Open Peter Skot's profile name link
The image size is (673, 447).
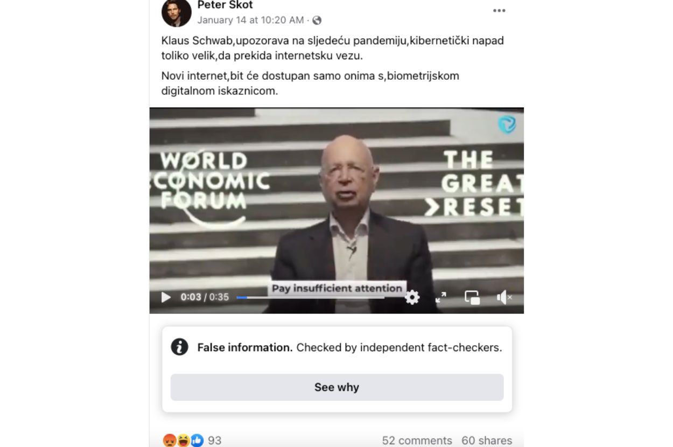coord(225,5)
